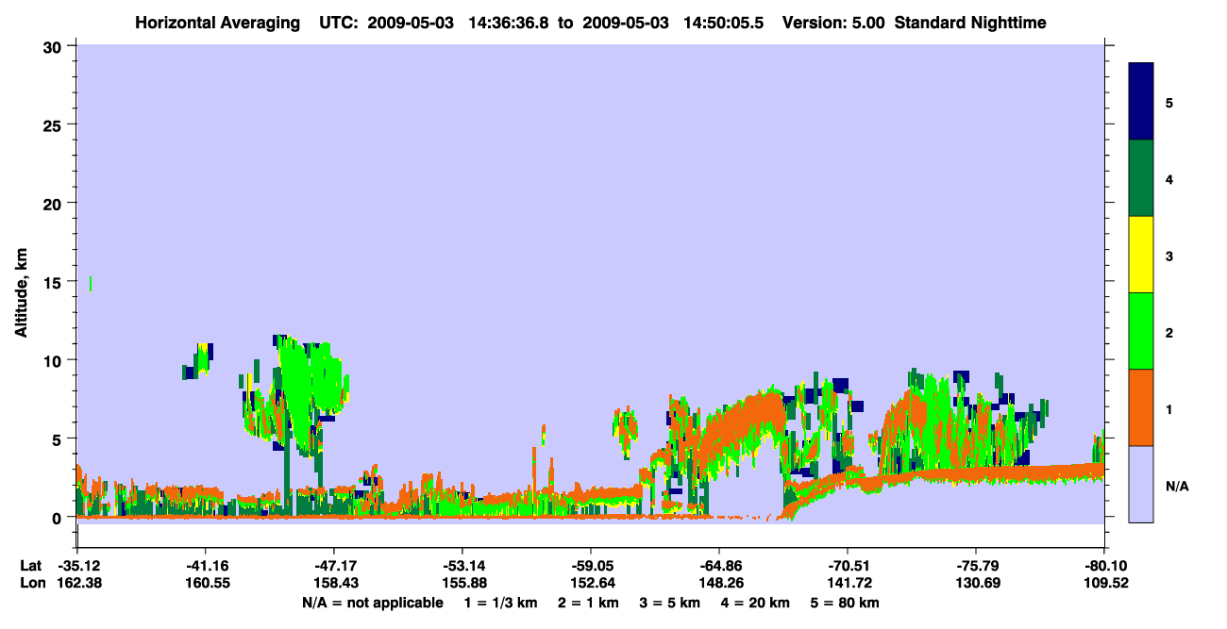The width and height of the screenshot is (1227, 629).
Task: Click longitude value '160.55'
Action: click(x=207, y=584)
